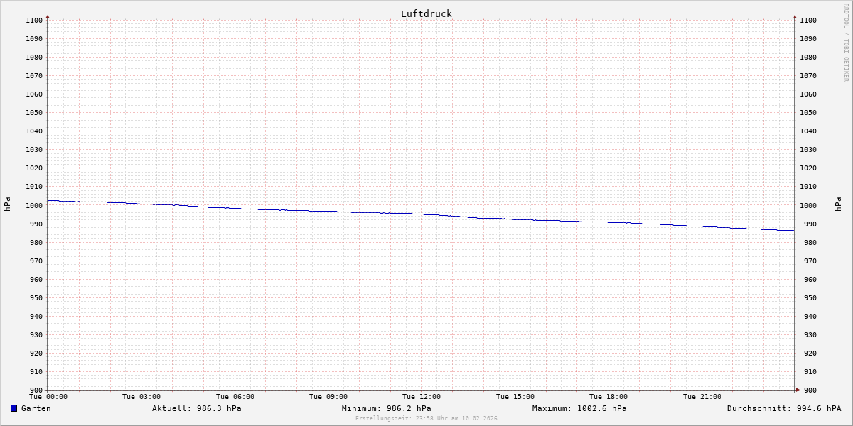853x426 pixels.
Task: Click the Garten legend label
Action: click(x=36, y=408)
